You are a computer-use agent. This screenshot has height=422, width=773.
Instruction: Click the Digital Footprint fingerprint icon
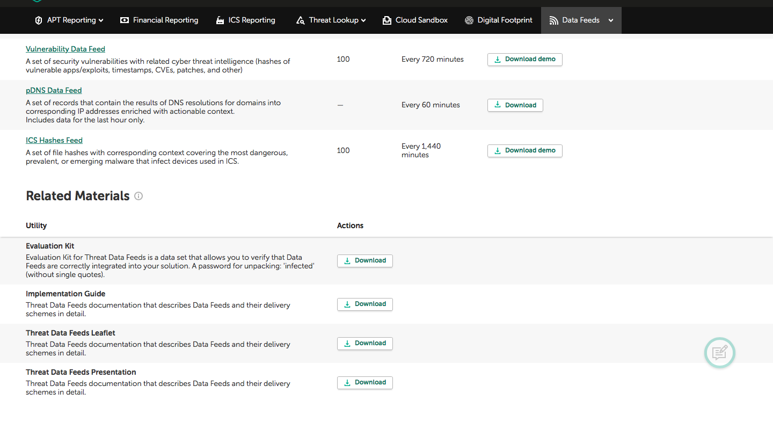[x=469, y=20]
